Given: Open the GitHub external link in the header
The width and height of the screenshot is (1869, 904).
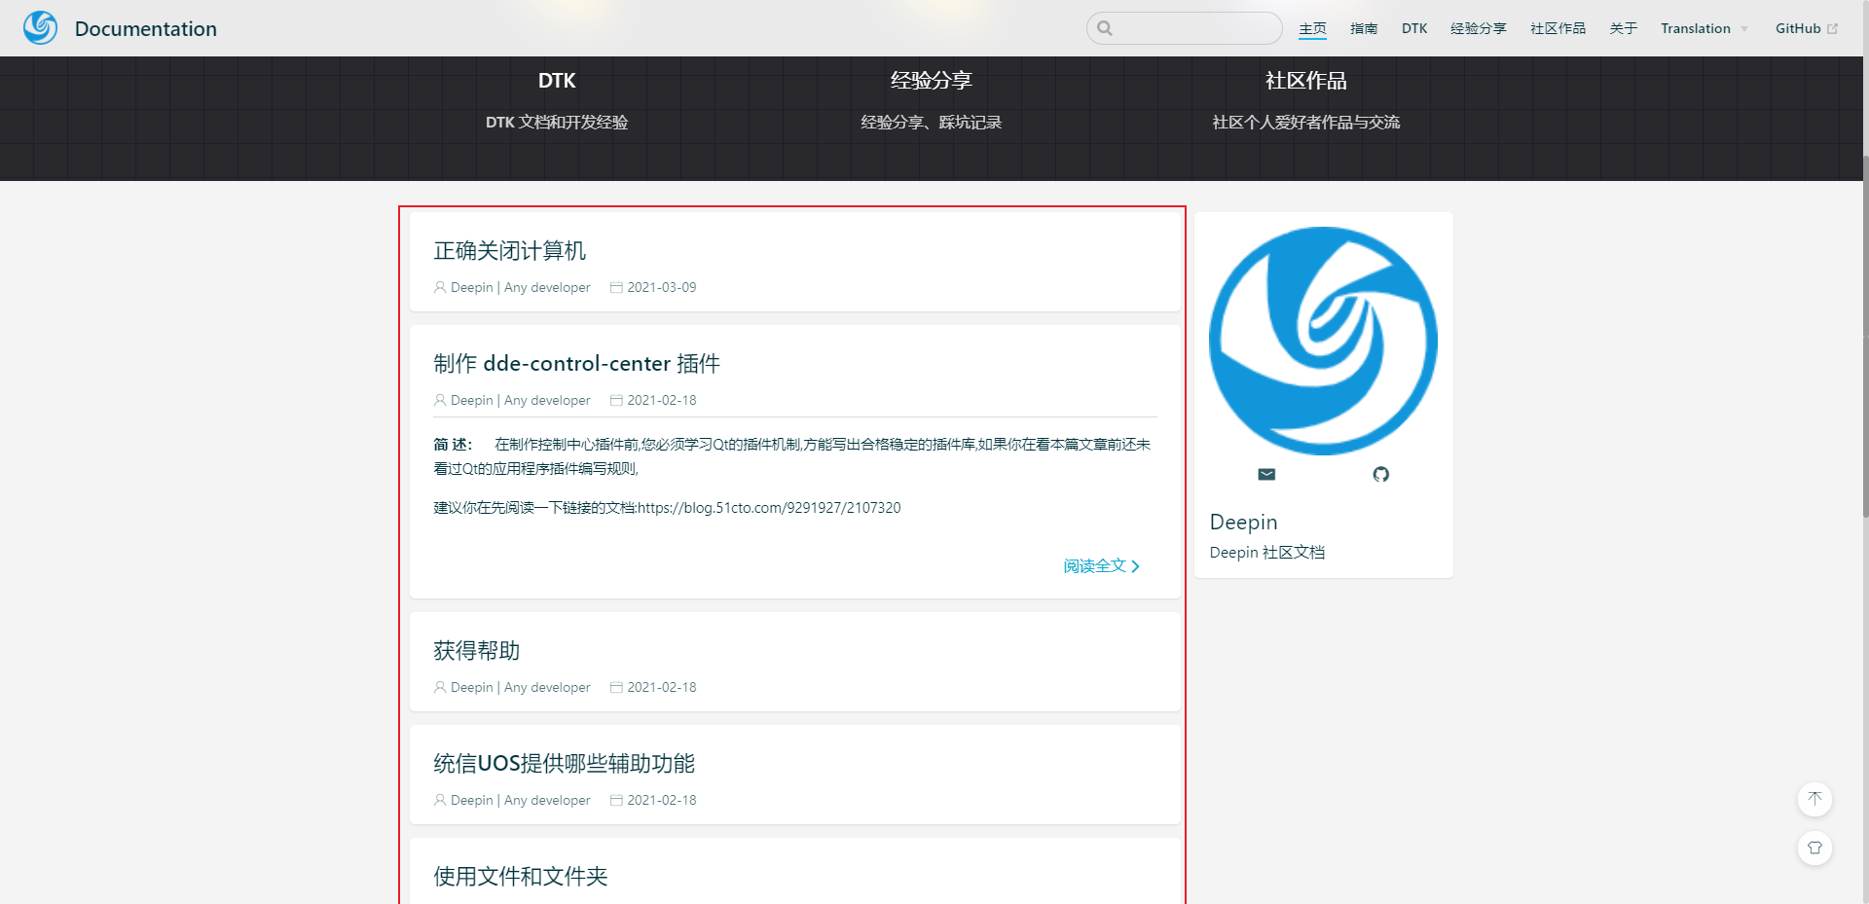Looking at the screenshot, I should tap(1806, 28).
